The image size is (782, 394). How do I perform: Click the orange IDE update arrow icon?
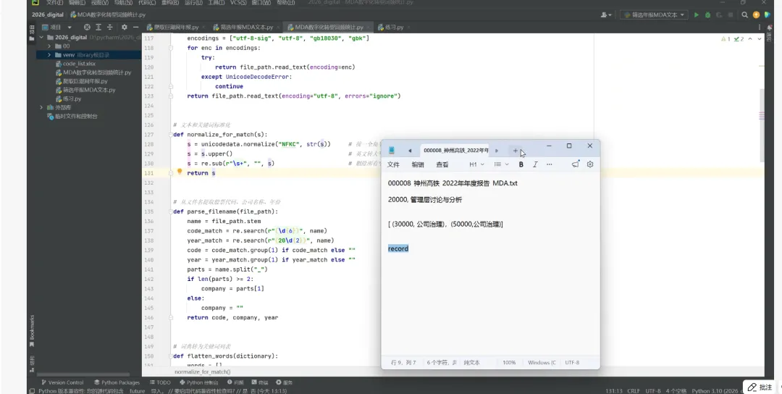[757, 15]
